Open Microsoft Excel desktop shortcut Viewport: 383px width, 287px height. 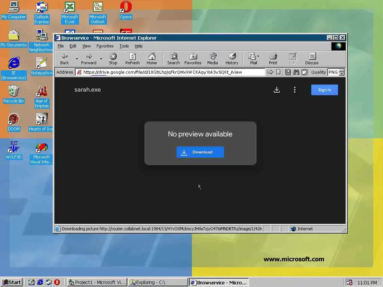[70, 13]
